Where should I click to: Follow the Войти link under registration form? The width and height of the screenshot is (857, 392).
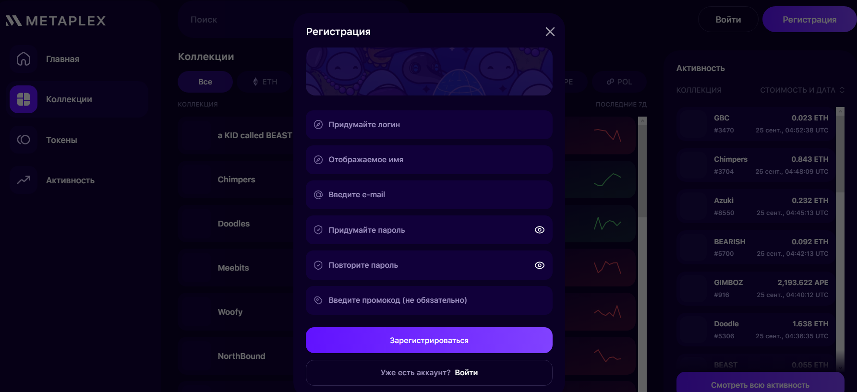[x=466, y=372]
